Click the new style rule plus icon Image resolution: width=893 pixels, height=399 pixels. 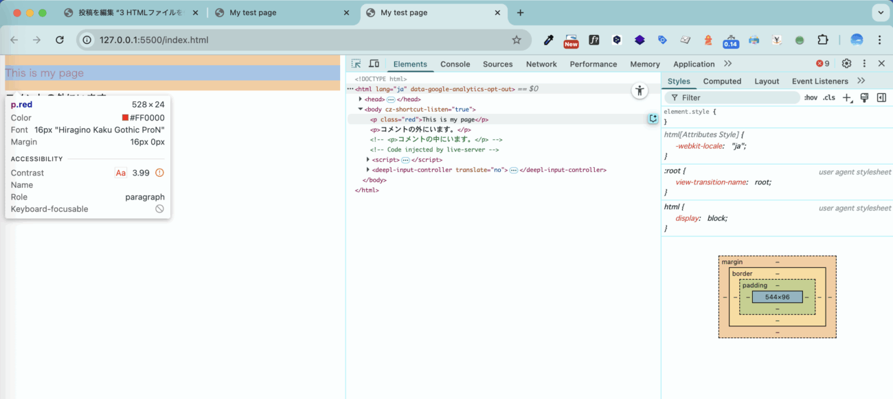[x=847, y=98]
